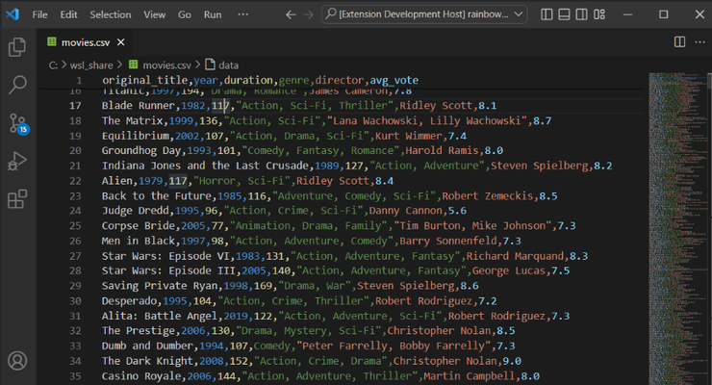Click the Blade Runner title text
The width and height of the screenshot is (712, 385).
[138, 106]
